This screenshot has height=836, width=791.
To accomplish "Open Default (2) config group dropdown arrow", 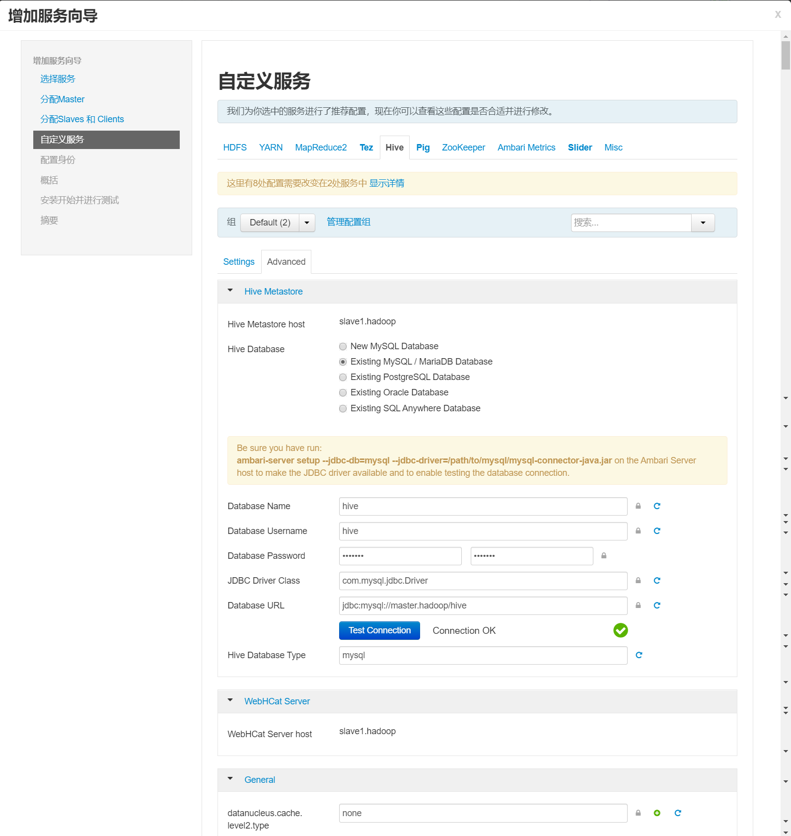I will coord(307,223).
